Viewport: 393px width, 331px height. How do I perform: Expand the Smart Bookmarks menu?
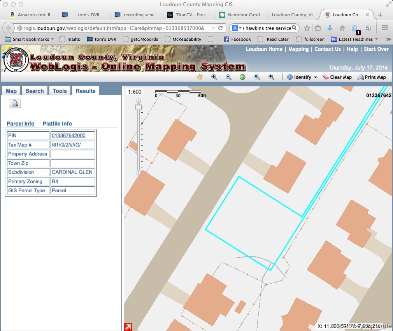point(29,39)
